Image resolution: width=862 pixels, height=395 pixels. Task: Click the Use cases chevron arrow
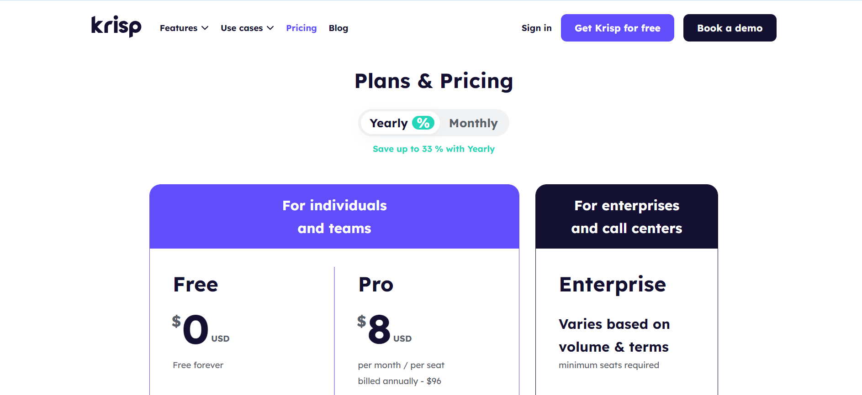coord(270,28)
